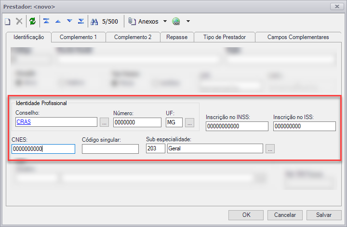Click the green refresh arrows icon
Screen dimensions: 347x227
[x=33, y=22]
